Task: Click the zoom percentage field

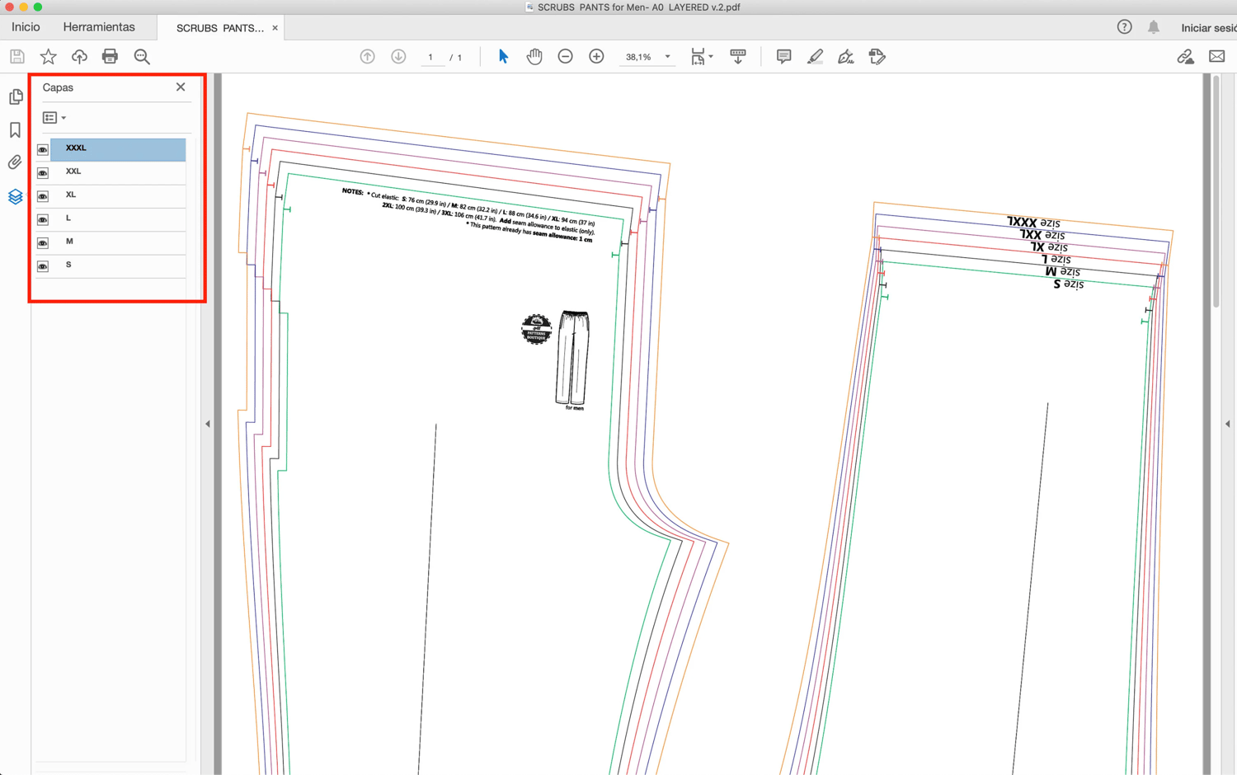Action: (639, 57)
